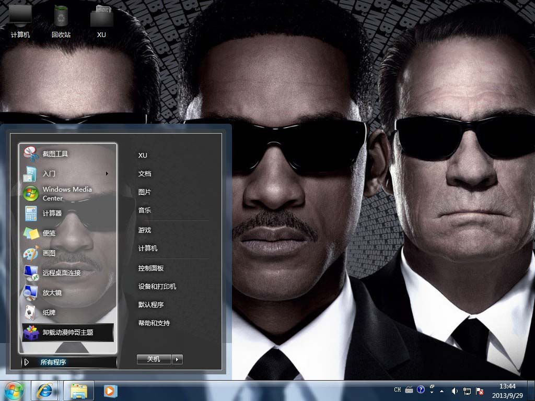535x401 pixels.
Task: Launch Paint (画图) from start menu
Action: pyautogui.click(x=49, y=253)
